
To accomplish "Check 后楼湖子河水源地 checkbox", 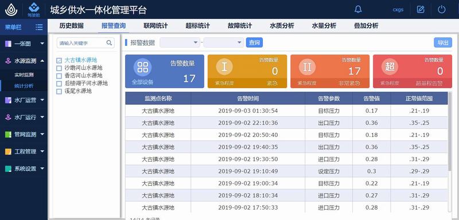I will (x=59, y=84).
